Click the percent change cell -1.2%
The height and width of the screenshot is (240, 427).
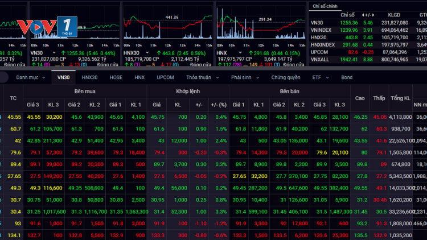[x=220, y=224]
